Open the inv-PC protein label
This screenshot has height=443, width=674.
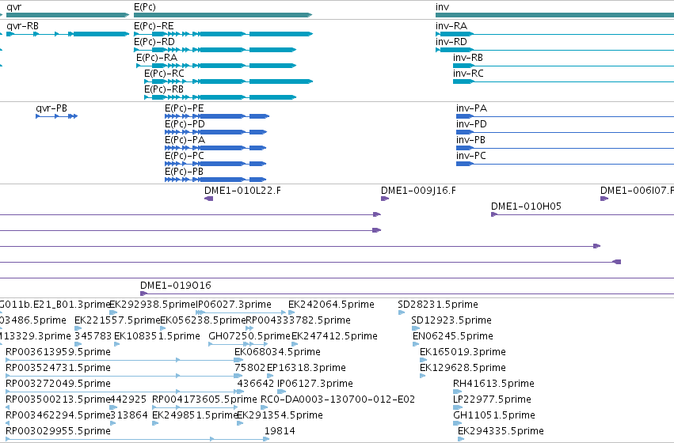(471, 156)
